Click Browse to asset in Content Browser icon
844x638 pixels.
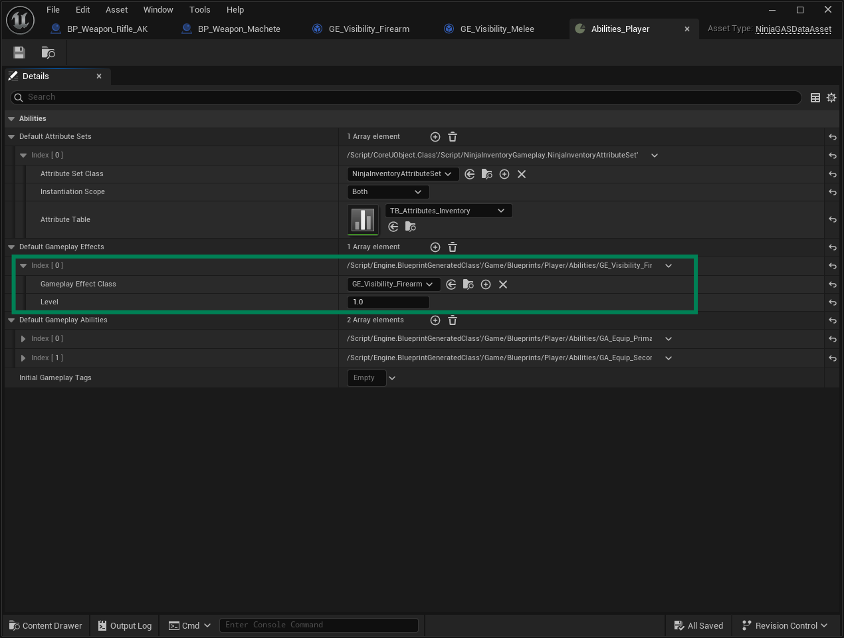(48, 53)
